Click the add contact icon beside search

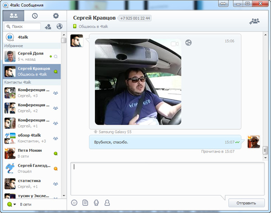[48, 27]
